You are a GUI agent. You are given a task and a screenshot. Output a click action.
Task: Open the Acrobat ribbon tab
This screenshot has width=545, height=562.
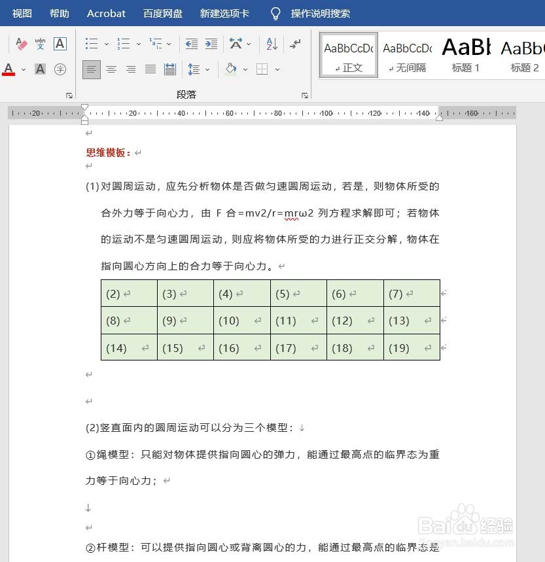pos(106,13)
